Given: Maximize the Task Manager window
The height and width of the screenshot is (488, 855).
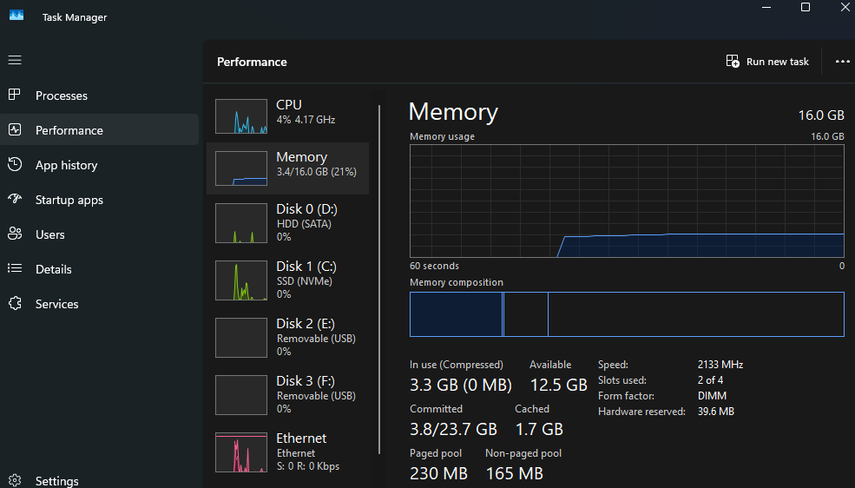Looking at the screenshot, I should click(x=806, y=7).
